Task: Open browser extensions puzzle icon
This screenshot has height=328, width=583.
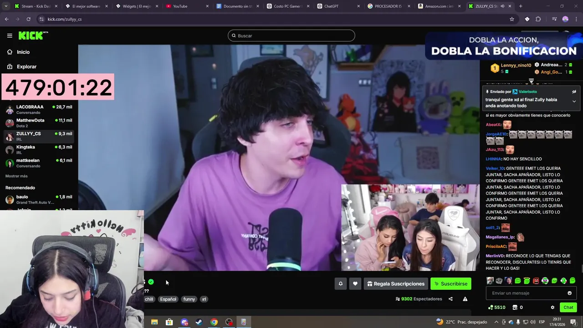Action: click(x=538, y=19)
